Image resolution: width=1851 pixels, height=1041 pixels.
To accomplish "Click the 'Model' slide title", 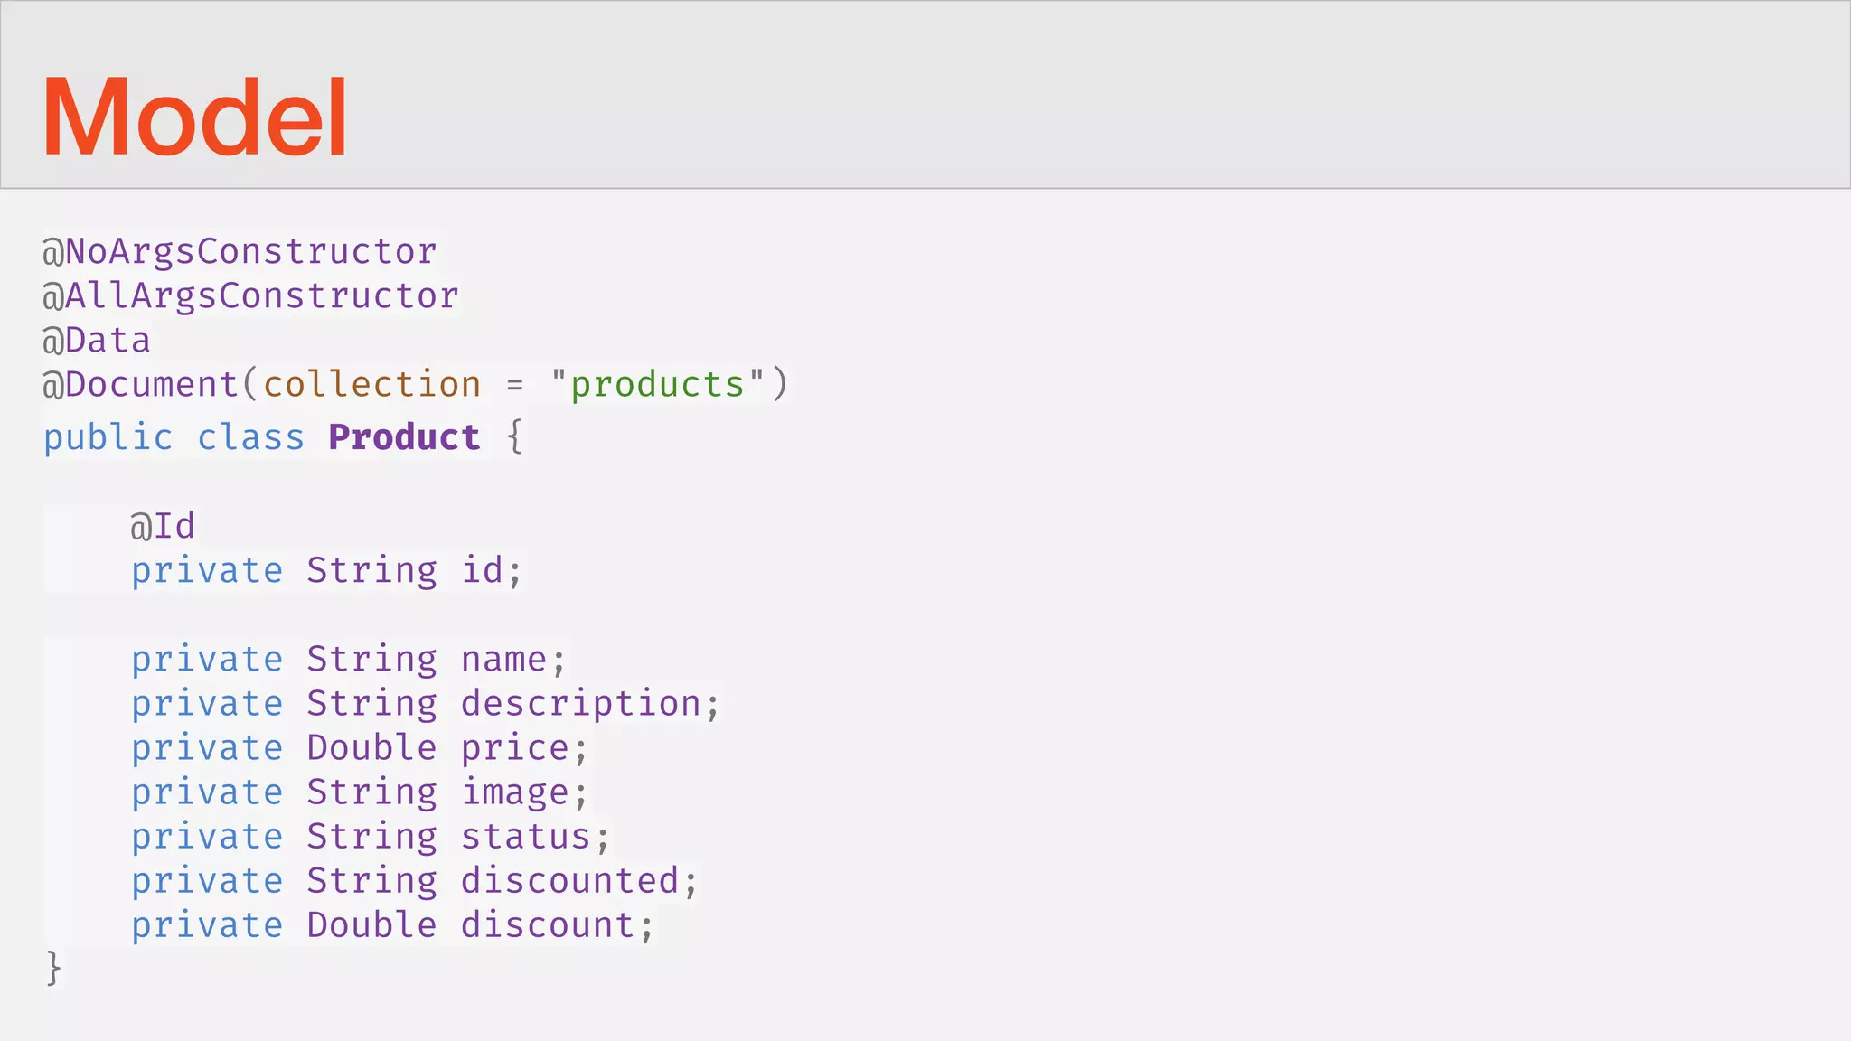I will (x=194, y=117).
